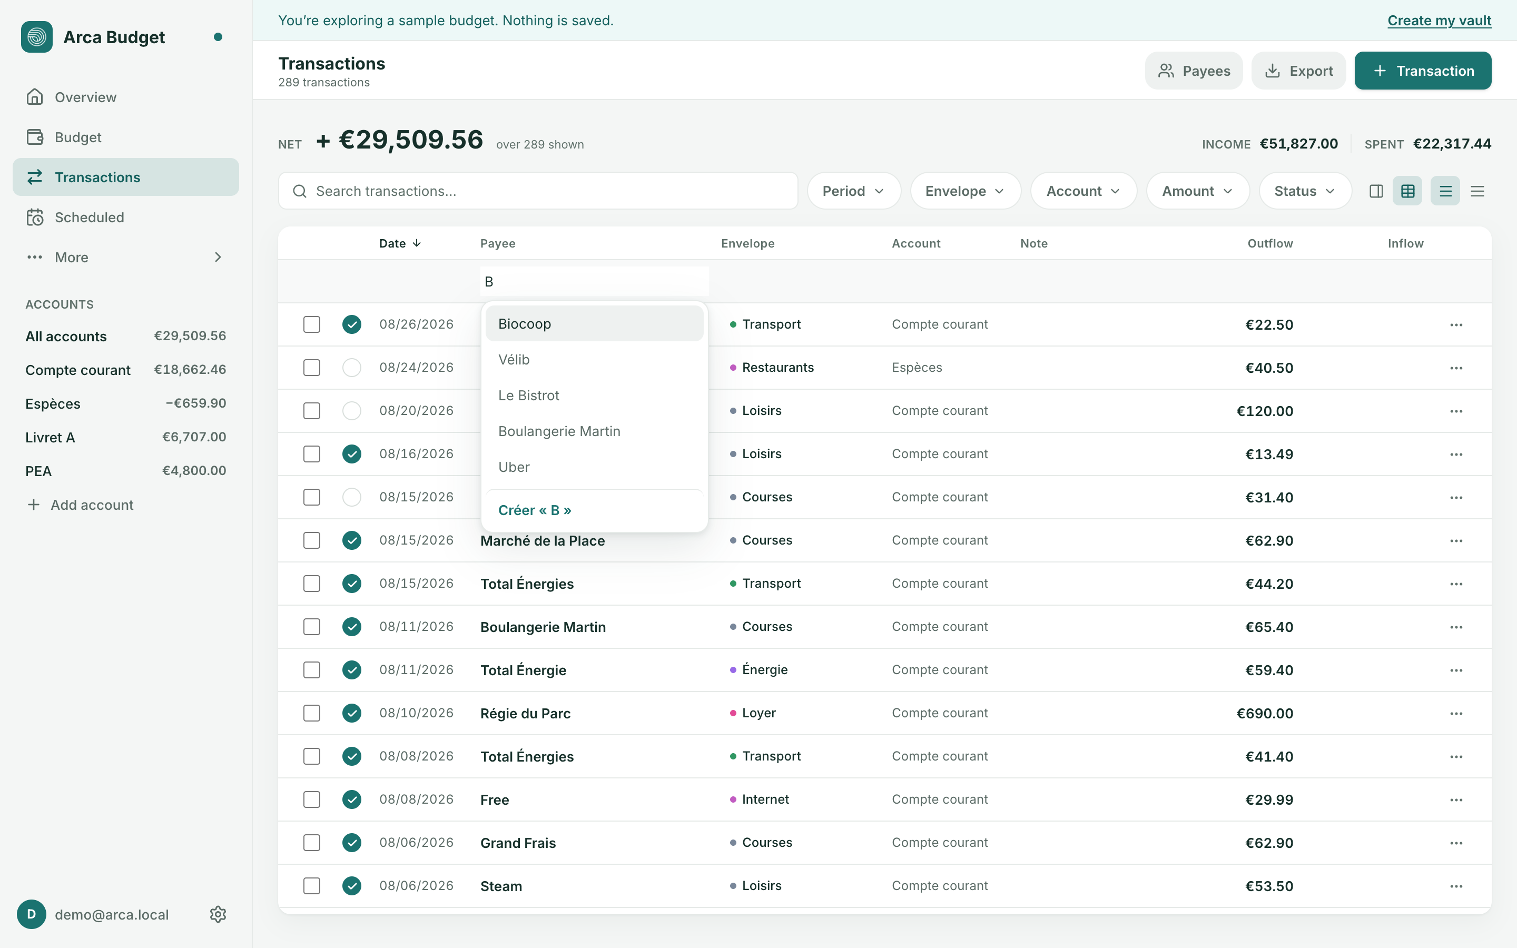Select Transactions in the sidebar
The width and height of the screenshot is (1517, 948).
tap(125, 177)
